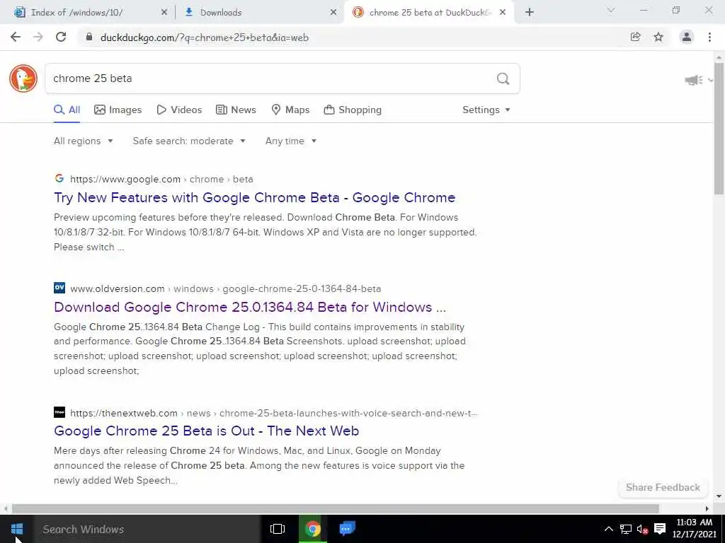The height and width of the screenshot is (543, 725).
Task: Click the horizontal scrollbar thumb
Action: [335, 508]
